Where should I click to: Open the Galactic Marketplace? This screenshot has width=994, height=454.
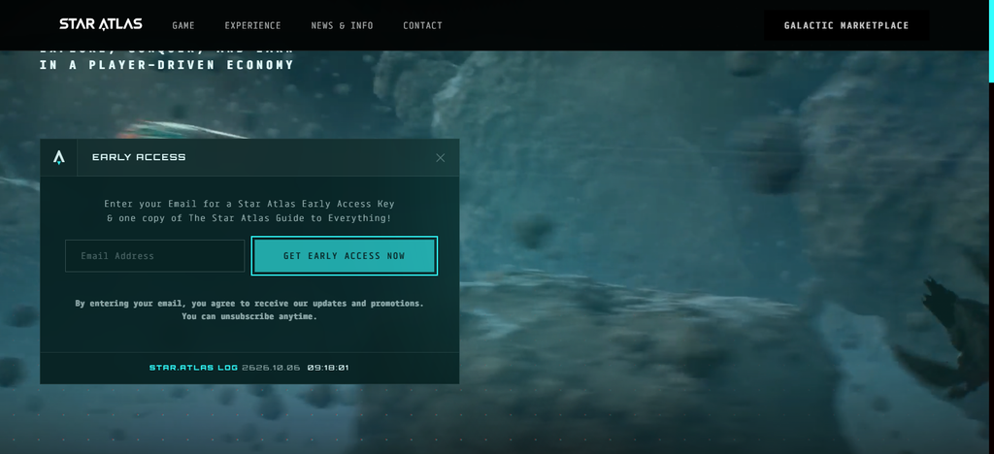point(846,25)
